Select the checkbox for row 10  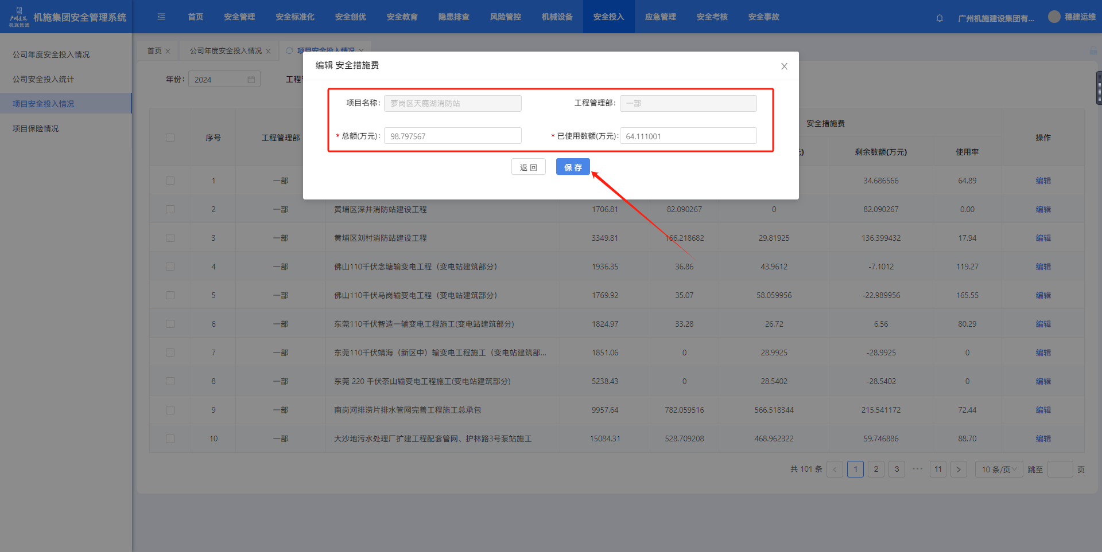pyautogui.click(x=170, y=439)
